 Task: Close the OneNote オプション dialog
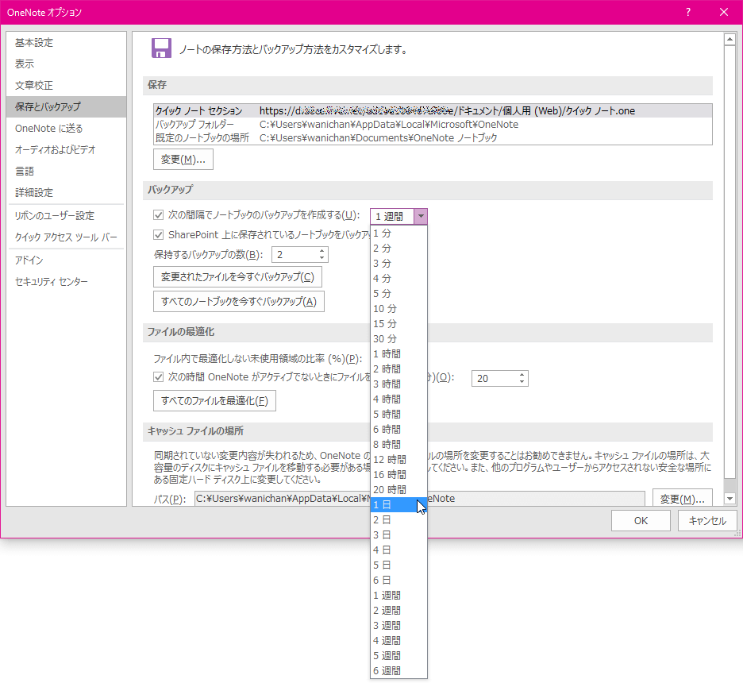pyautogui.click(x=724, y=13)
